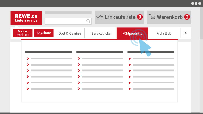Open last red chevron in middle column
This screenshot has width=203, height=114.
[79, 89]
